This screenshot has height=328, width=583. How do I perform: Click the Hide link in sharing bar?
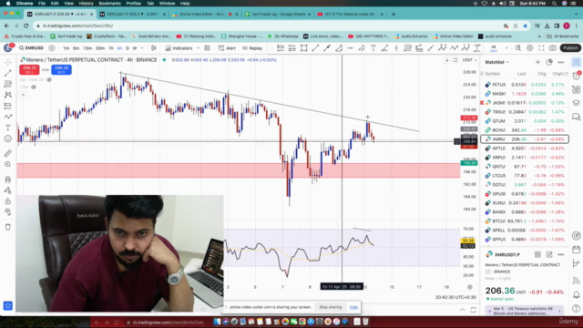coord(353,307)
